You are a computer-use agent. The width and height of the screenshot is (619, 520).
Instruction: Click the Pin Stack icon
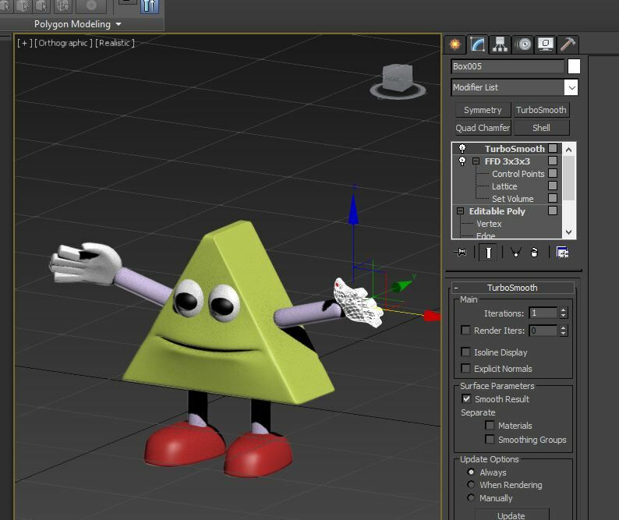click(x=461, y=252)
